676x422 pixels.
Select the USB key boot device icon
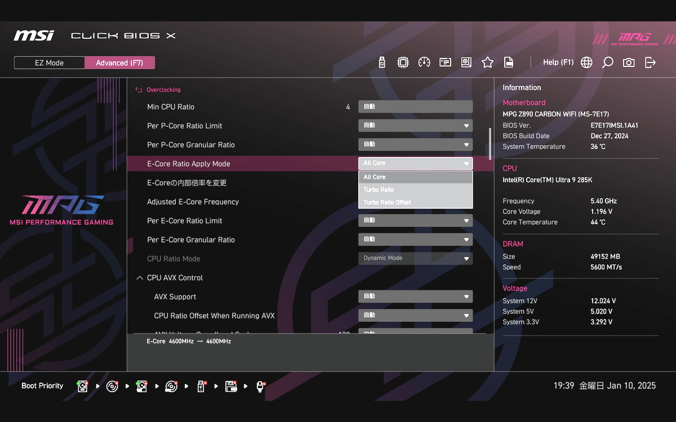tap(201, 386)
